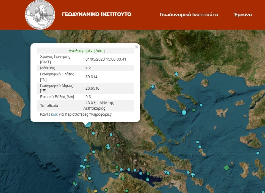Select the date value 01/05/2023 15:06:03.41
The height and width of the screenshot is (193, 265).
coord(106,59)
